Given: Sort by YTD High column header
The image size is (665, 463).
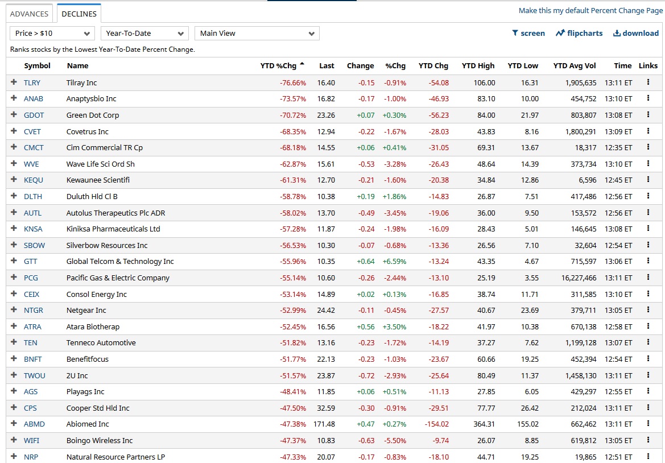Looking at the screenshot, I should tap(478, 66).
